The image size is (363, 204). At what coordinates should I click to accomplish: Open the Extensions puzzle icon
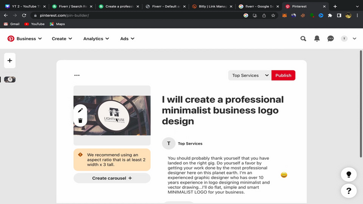(330, 15)
